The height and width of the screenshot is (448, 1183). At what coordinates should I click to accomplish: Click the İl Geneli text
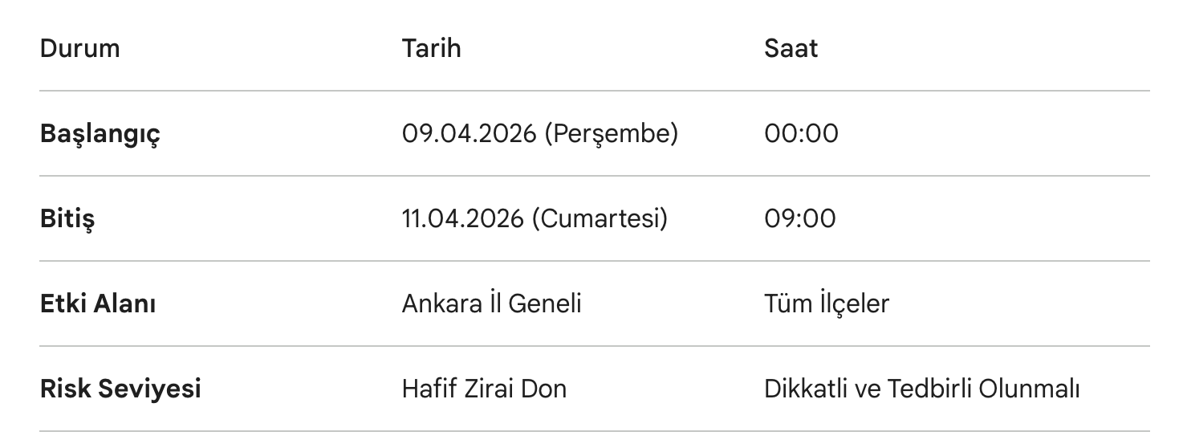click(x=535, y=303)
